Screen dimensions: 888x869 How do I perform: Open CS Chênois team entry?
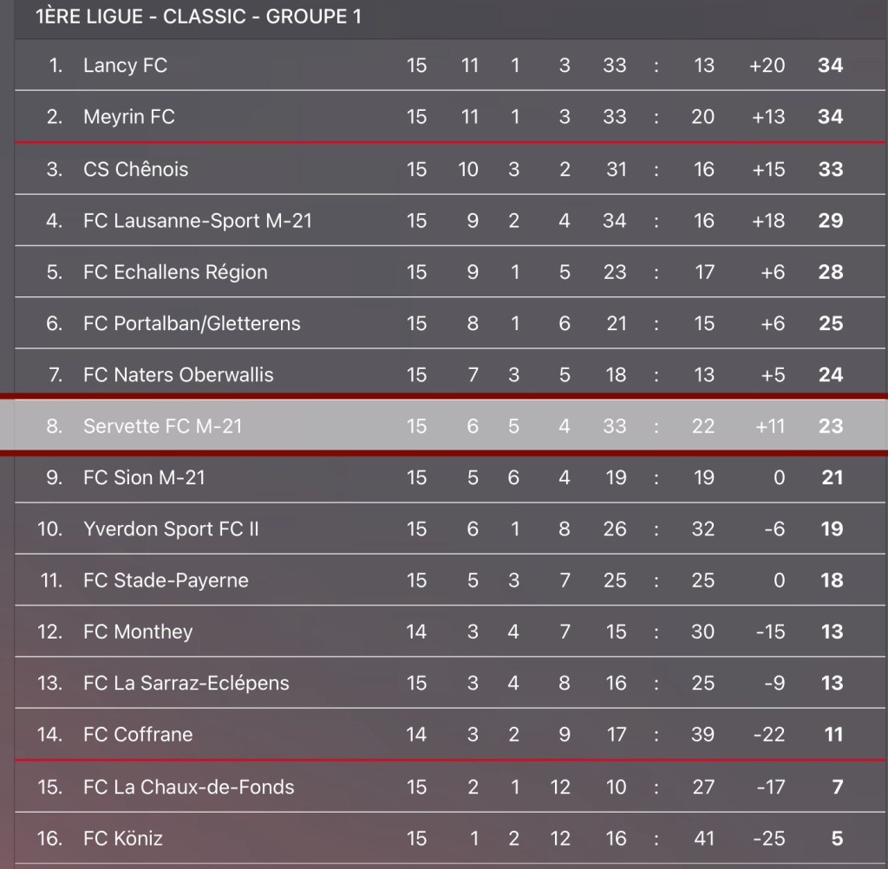[135, 169]
